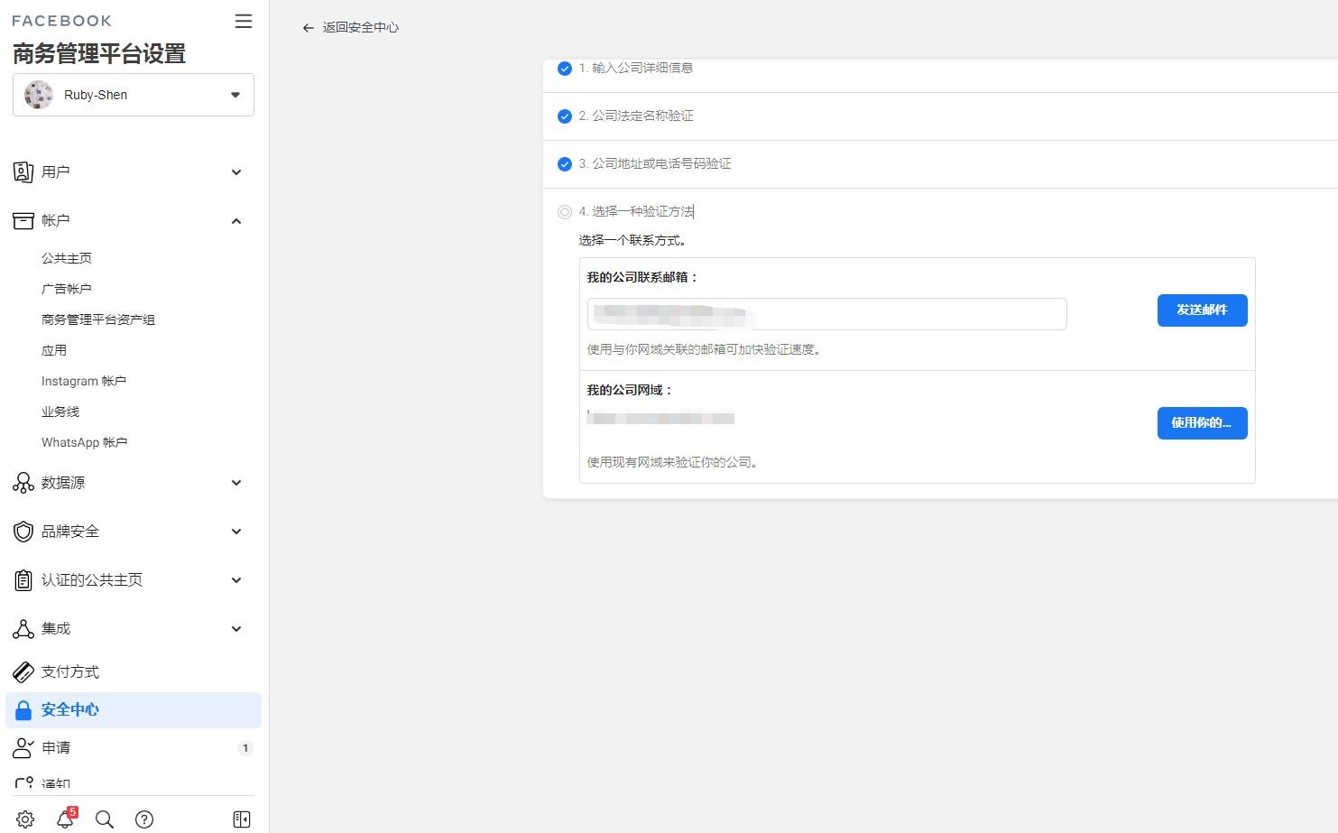Viewport: 1338px width, 833px height.
Task: Click the 数据源 nodes icon
Action: 23,483
